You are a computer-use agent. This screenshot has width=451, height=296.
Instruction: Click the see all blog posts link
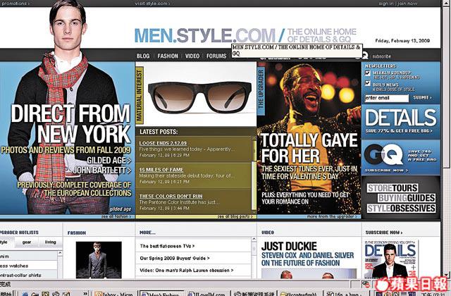click(235, 216)
